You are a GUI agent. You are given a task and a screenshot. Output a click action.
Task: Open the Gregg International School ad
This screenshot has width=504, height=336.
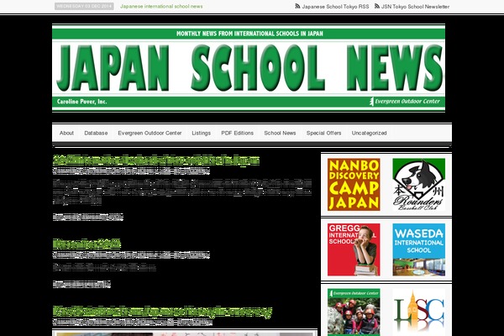click(354, 249)
